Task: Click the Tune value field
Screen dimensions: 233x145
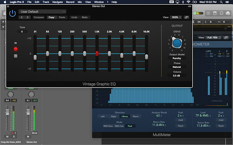Action: (x=22, y=31)
